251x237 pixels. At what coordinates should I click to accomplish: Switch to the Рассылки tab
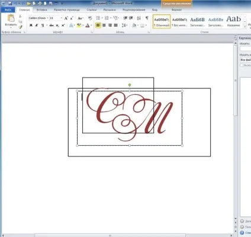(x=110, y=9)
